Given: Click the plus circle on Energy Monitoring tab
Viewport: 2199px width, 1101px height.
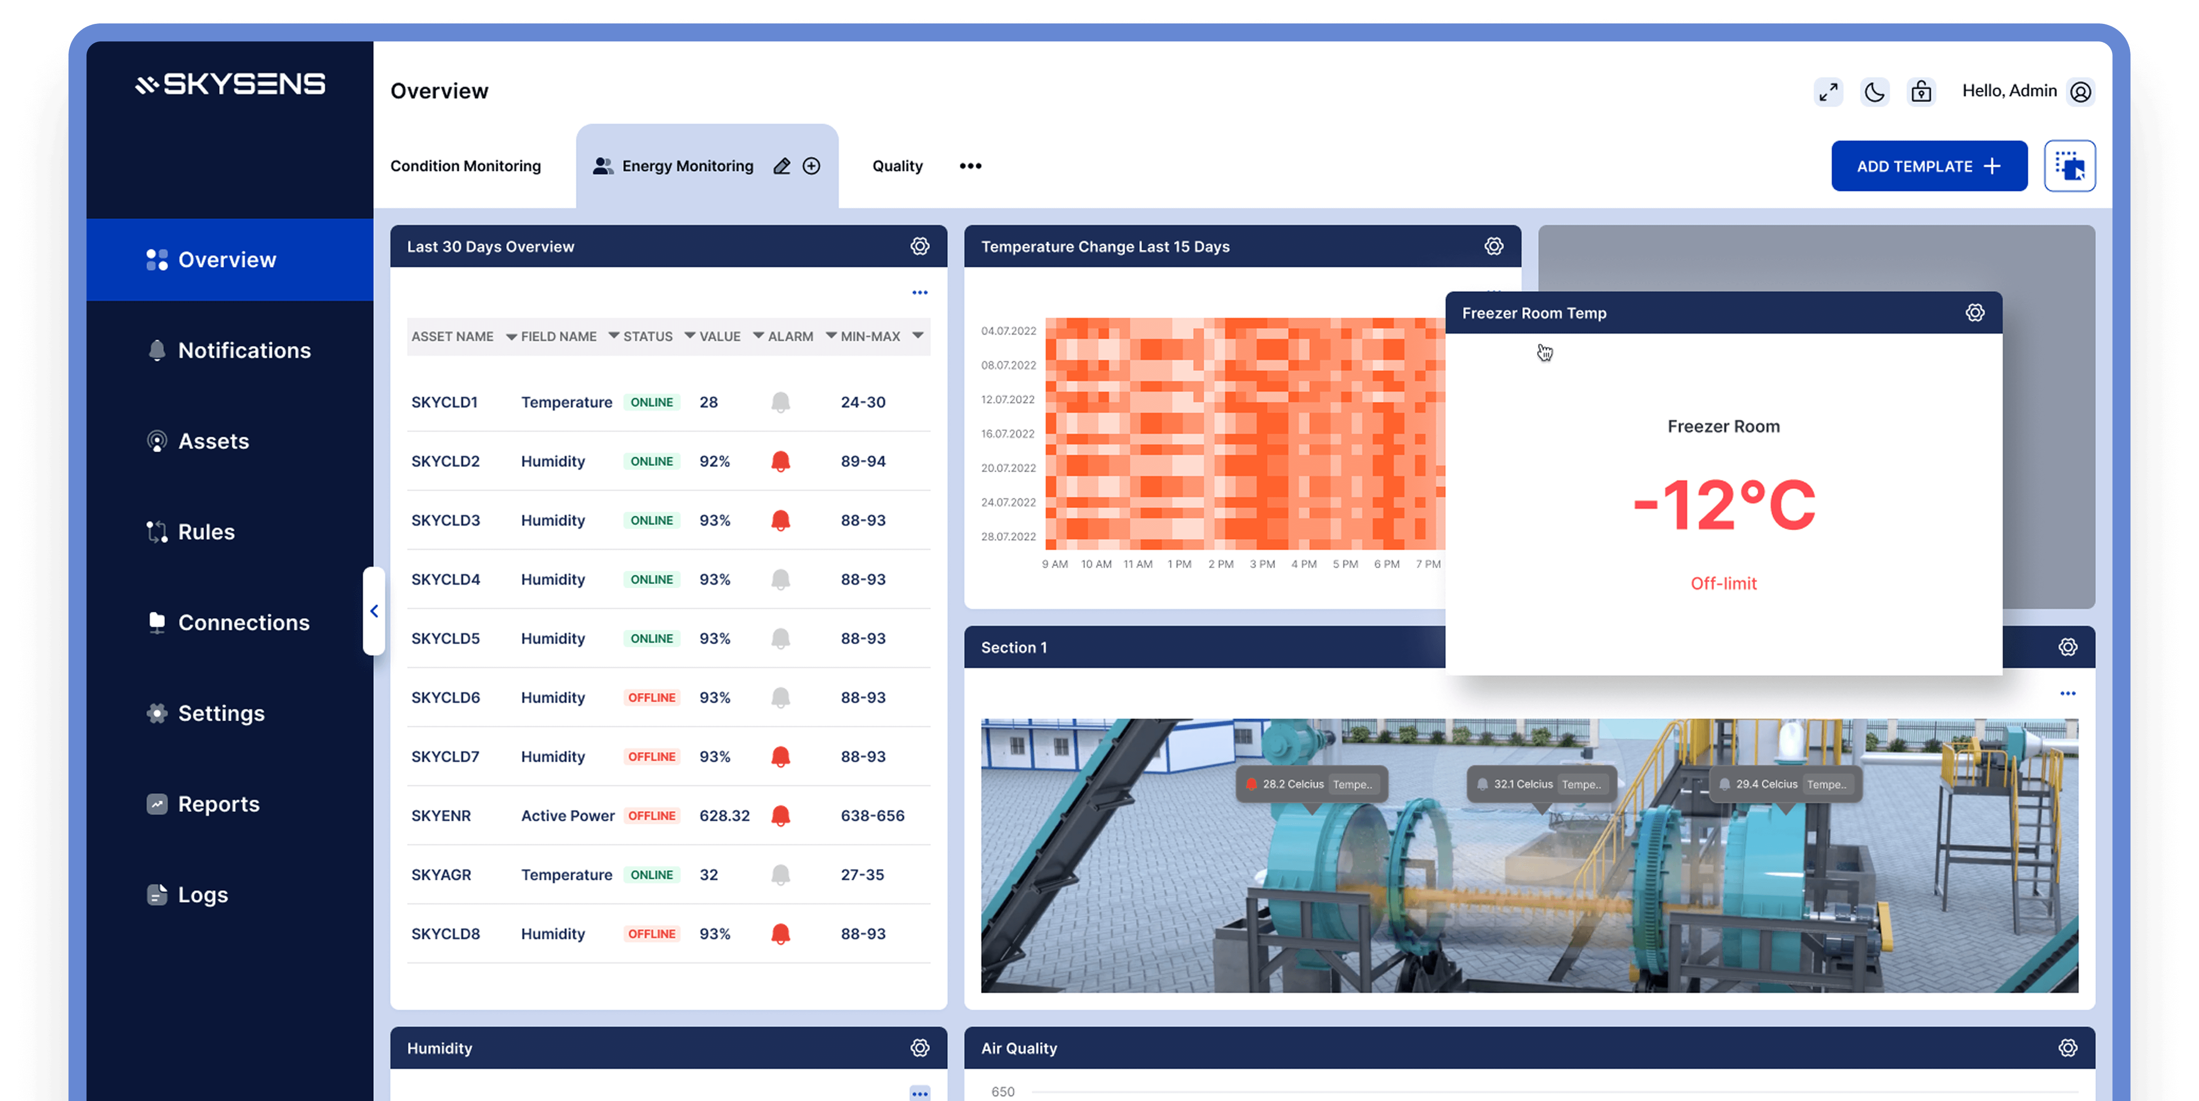Looking at the screenshot, I should tap(811, 166).
